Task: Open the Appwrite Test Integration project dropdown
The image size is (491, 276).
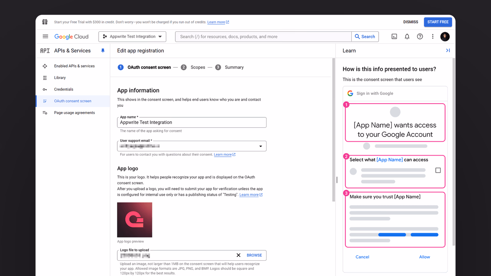Action: [132, 36]
